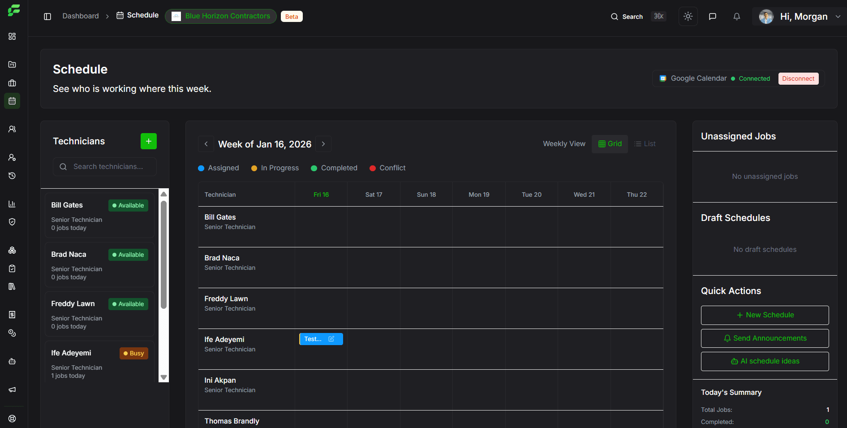
Task: Click the blue Assigned legend dot
Action: pyautogui.click(x=201, y=168)
